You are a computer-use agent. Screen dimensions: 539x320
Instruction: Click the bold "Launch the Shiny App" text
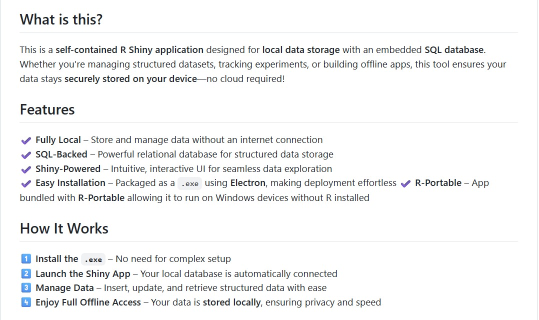pyautogui.click(x=82, y=273)
